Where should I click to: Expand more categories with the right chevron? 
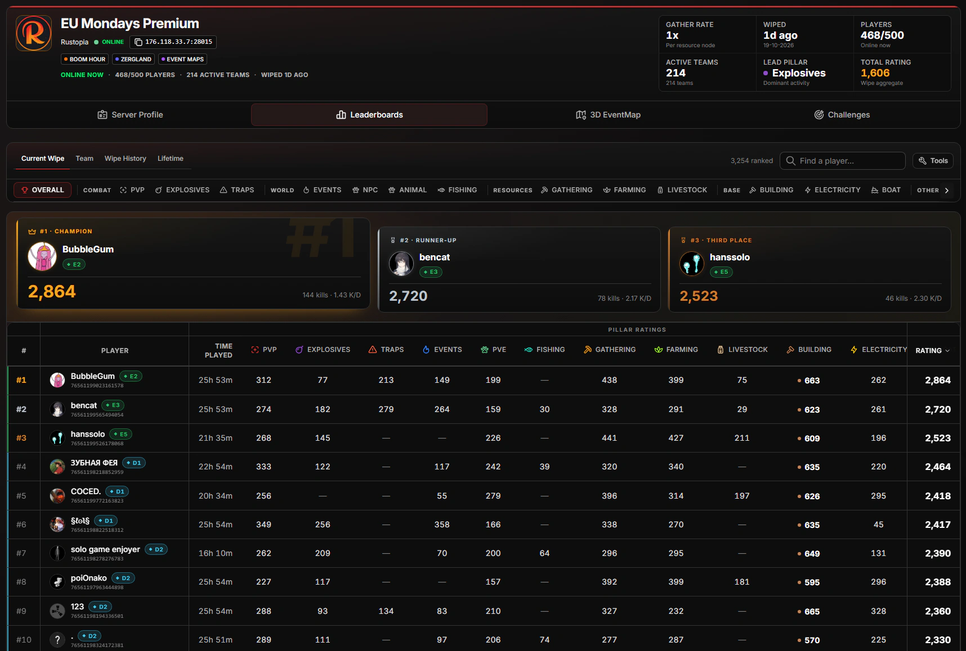pos(947,191)
